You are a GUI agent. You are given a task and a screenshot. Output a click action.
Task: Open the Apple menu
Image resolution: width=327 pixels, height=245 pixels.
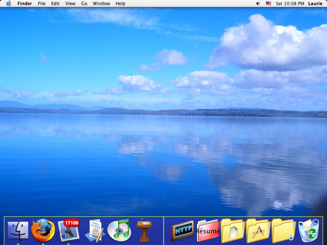point(9,3)
